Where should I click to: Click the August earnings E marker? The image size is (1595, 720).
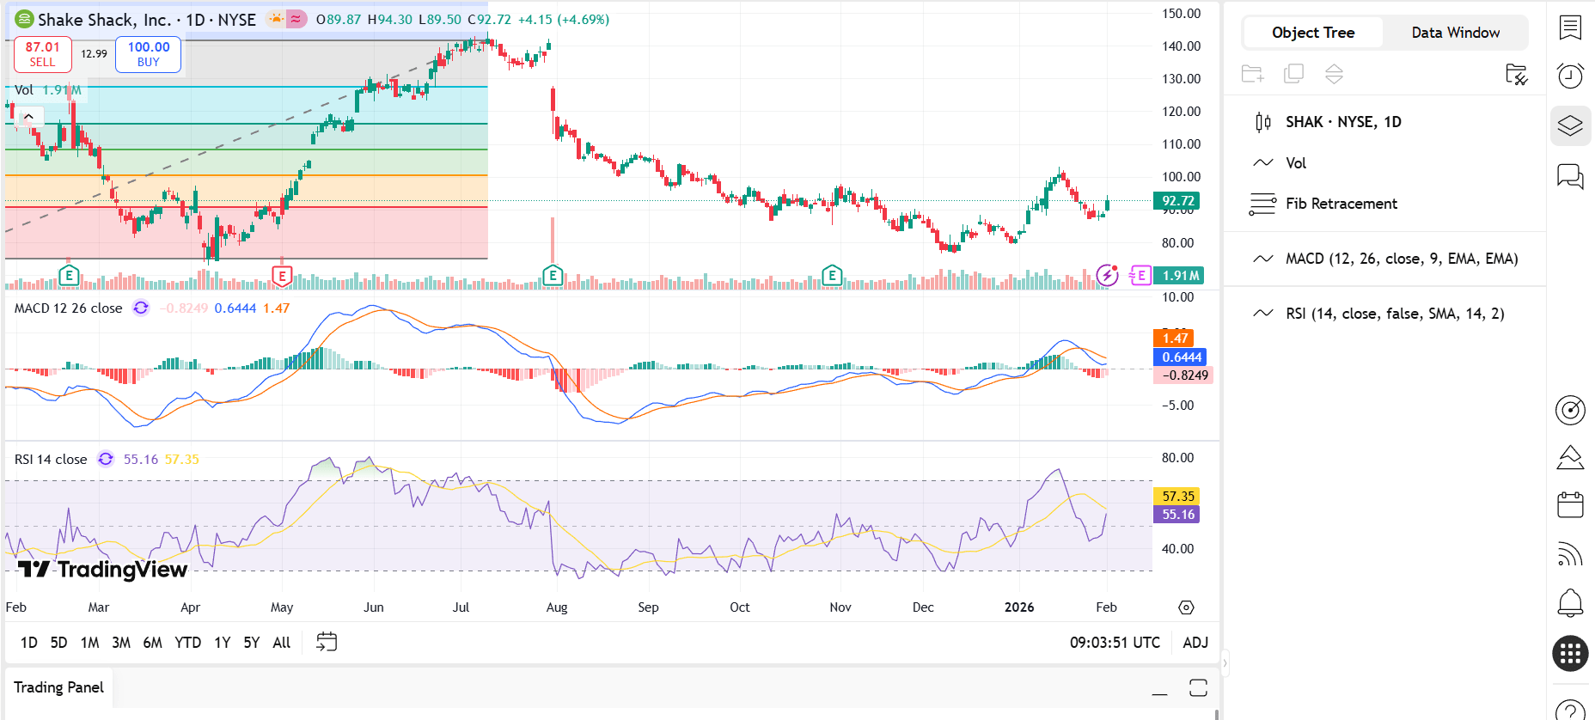tap(553, 276)
